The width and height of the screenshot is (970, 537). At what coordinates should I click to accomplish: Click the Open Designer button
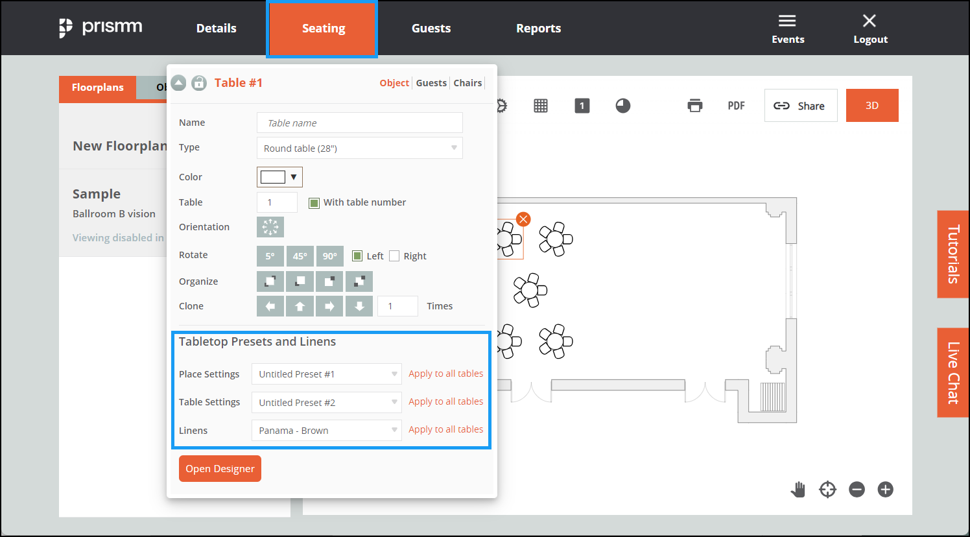(220, 469)
